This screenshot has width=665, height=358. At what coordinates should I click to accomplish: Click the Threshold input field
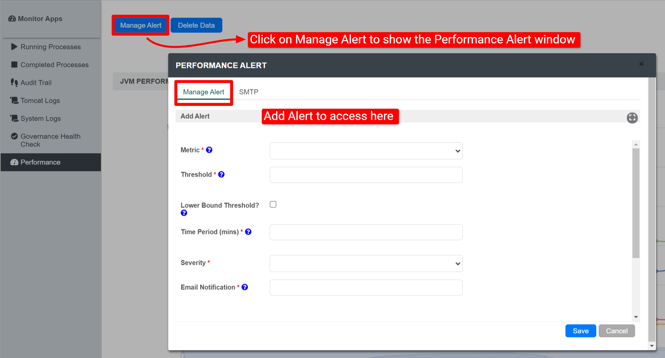(x=366, y=175)
